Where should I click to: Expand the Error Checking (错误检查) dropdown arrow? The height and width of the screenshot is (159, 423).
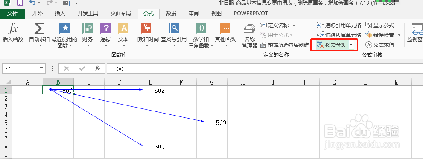tap(399, 35)
